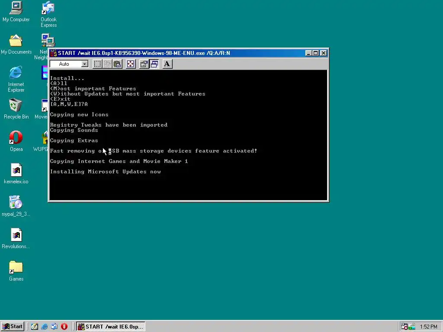443x332 pixels.
Task: Click the Mark selection toolbar icon
Action: (x=97, y=64)
